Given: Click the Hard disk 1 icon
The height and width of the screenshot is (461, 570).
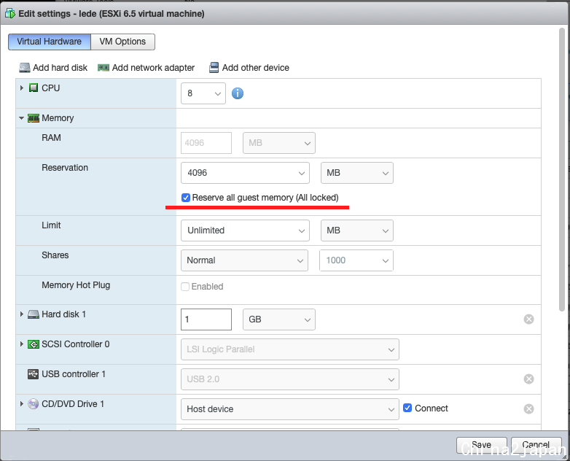Looking at the screenshot, I should coord(34,314).
